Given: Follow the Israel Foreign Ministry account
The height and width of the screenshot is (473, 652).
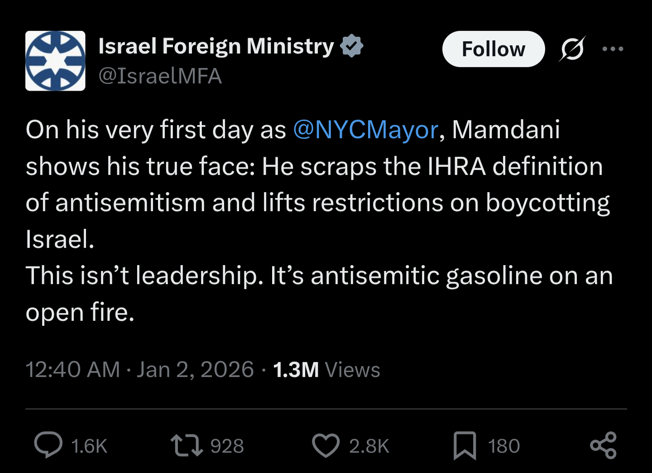Looking at the screenshot, I should (x=493, y=49).
